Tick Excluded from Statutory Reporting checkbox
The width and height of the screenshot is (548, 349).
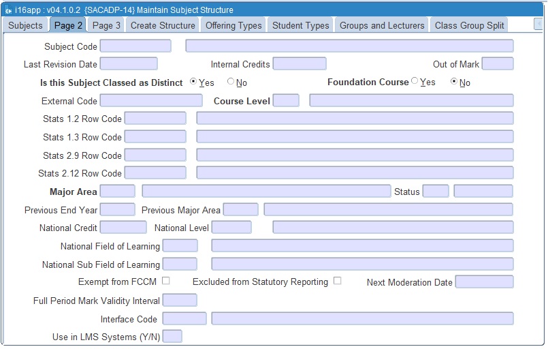(337, 281)
